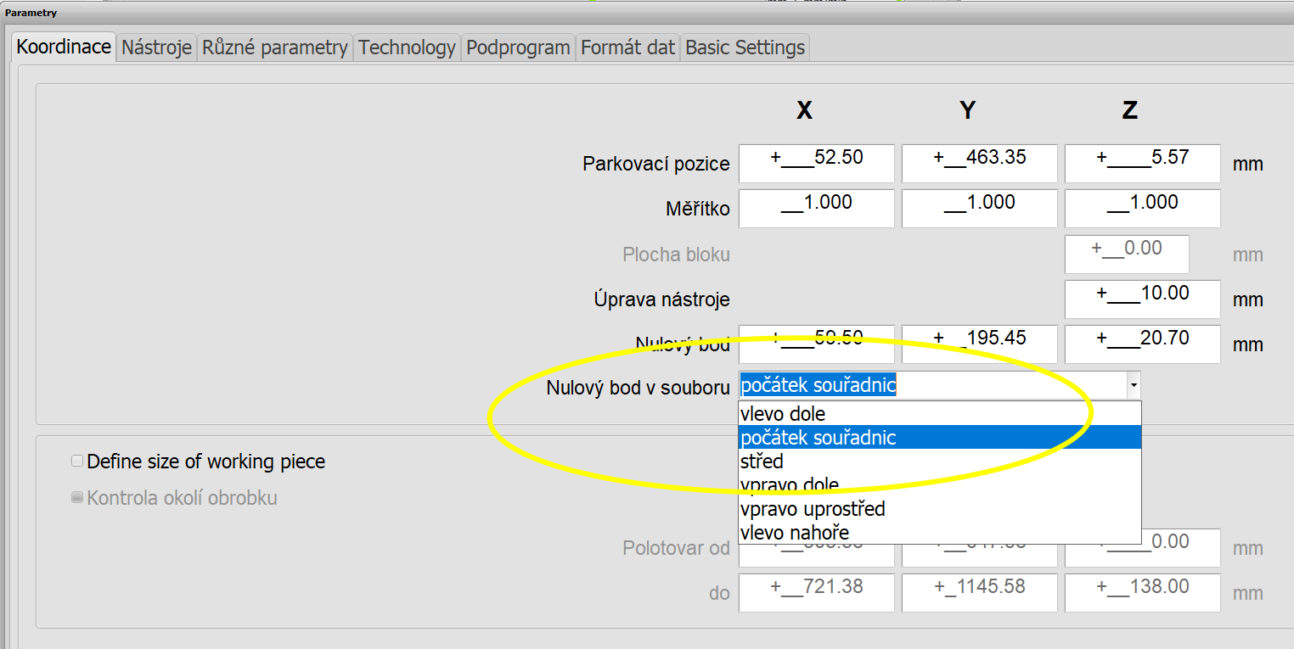Collapse the Nulový bod v souboru dropdown arrow
Image resolution: width=1294 pixels, height=649 pixels.
[x=1133, y=386]
